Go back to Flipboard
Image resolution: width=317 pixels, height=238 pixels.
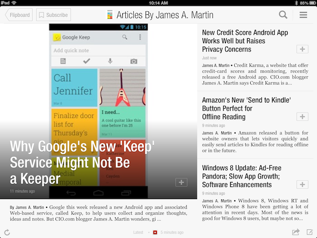click(x=19, y=15)
